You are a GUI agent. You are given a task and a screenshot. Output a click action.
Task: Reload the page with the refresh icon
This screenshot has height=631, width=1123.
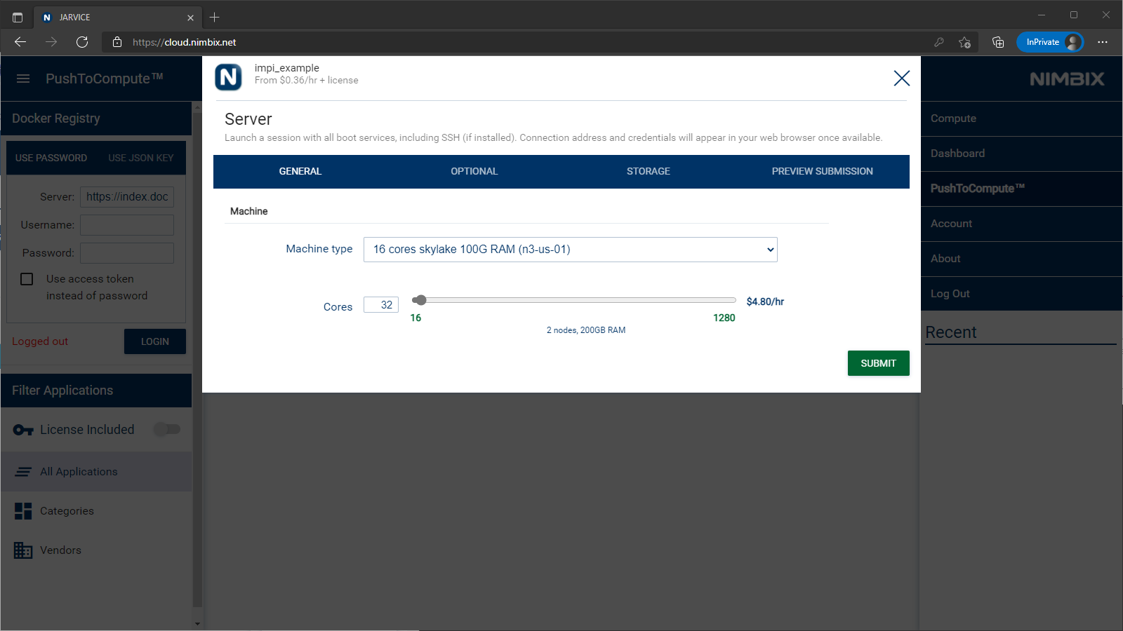(82, 42)
